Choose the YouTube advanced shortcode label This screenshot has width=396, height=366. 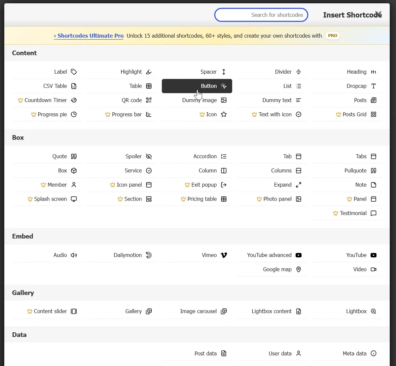pyautogui.click(x=269, y=255)
